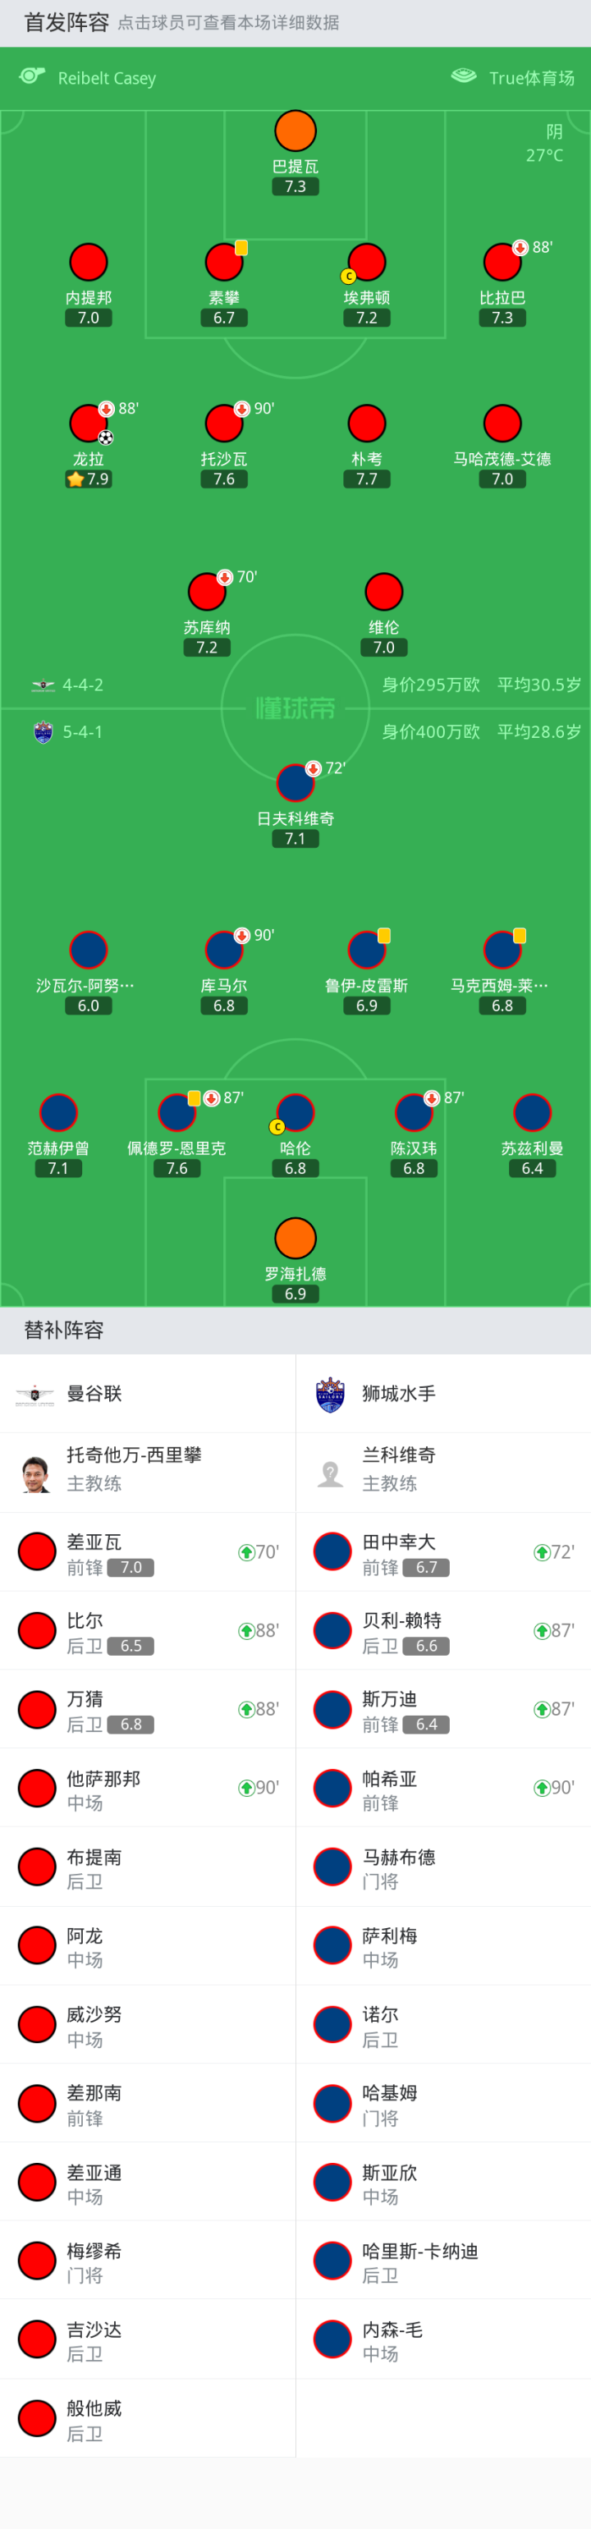Click goalkeeper 巴提瓦 player icon
591x2529 pixels.
[x=295, y=131]
